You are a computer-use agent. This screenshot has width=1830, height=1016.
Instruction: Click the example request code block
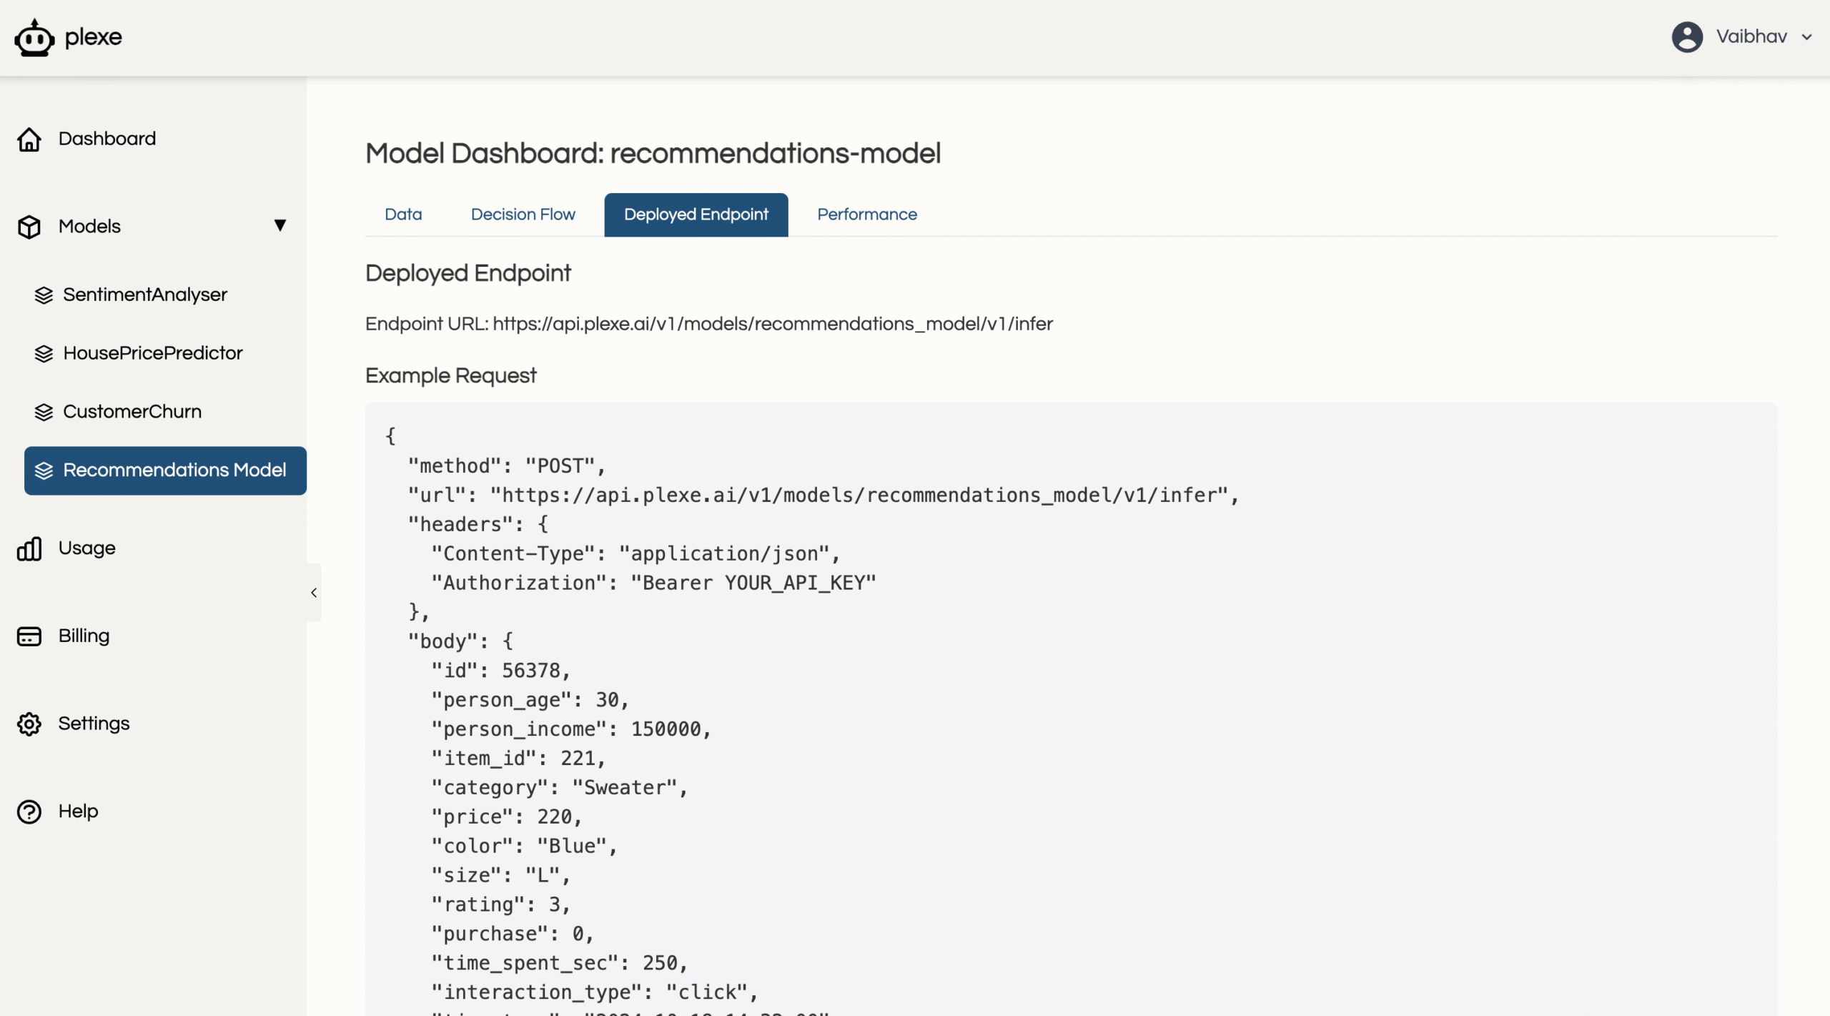click(1070, 715)
